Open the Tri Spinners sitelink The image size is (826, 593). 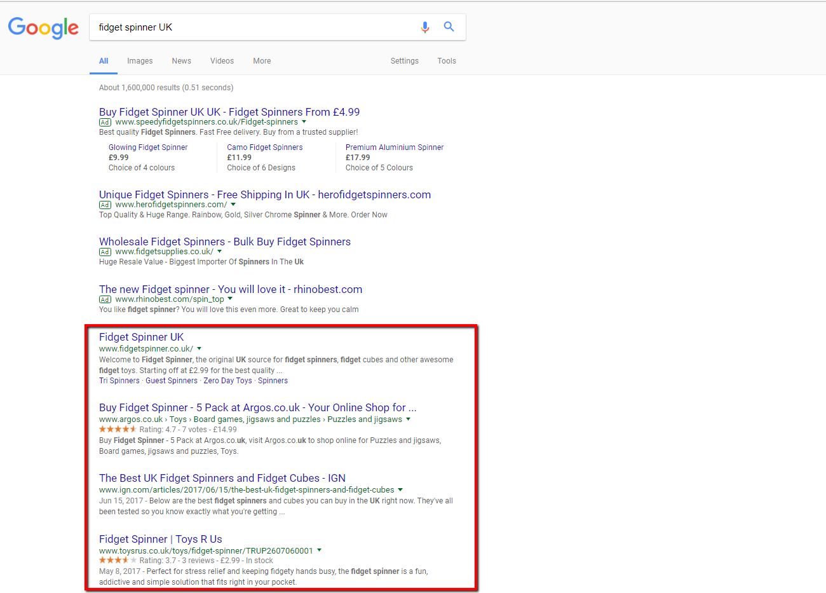pos(119,380)
